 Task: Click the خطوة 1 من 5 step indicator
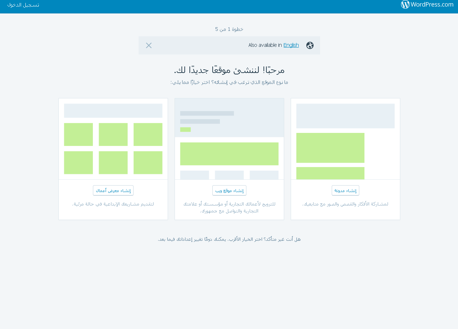coord(229,29)
